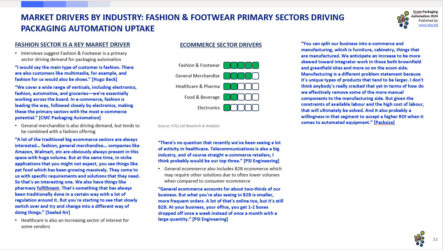Viewport: 443px width, 250px height.
Task: Click 'Source: STIQ Ltd Research & Analysis' caption
Action: click(188, 126)
